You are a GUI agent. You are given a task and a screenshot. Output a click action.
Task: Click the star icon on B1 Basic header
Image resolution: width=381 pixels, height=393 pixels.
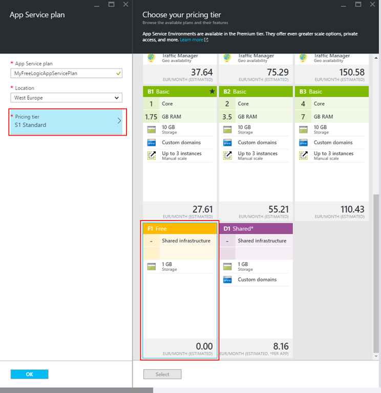[x=211, y=92]
